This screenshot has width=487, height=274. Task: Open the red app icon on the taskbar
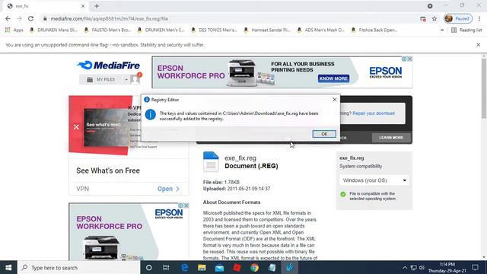click(237, 267)
